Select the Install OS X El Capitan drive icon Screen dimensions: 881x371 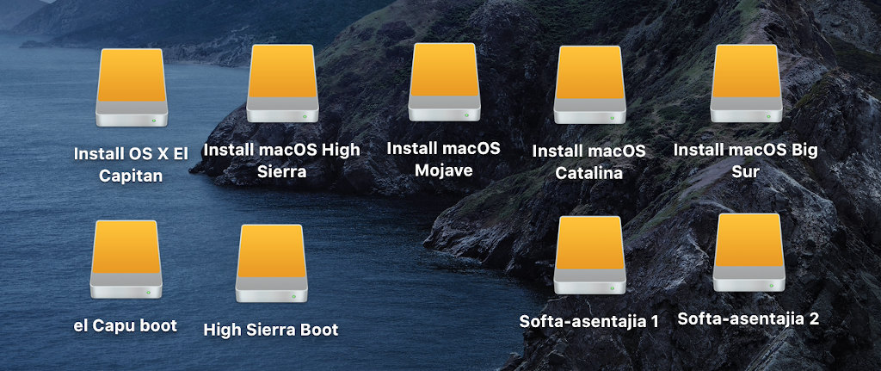[132, 88]
